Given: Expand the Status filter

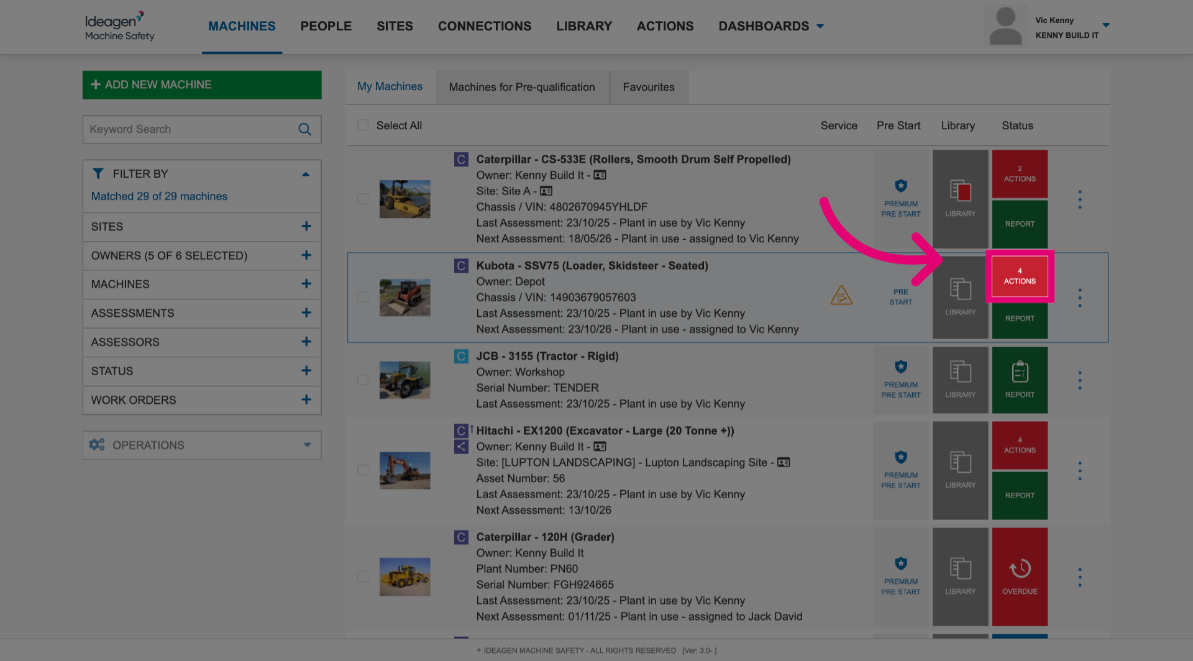Looking at the screenshot, I should click(x=306, y=371).
